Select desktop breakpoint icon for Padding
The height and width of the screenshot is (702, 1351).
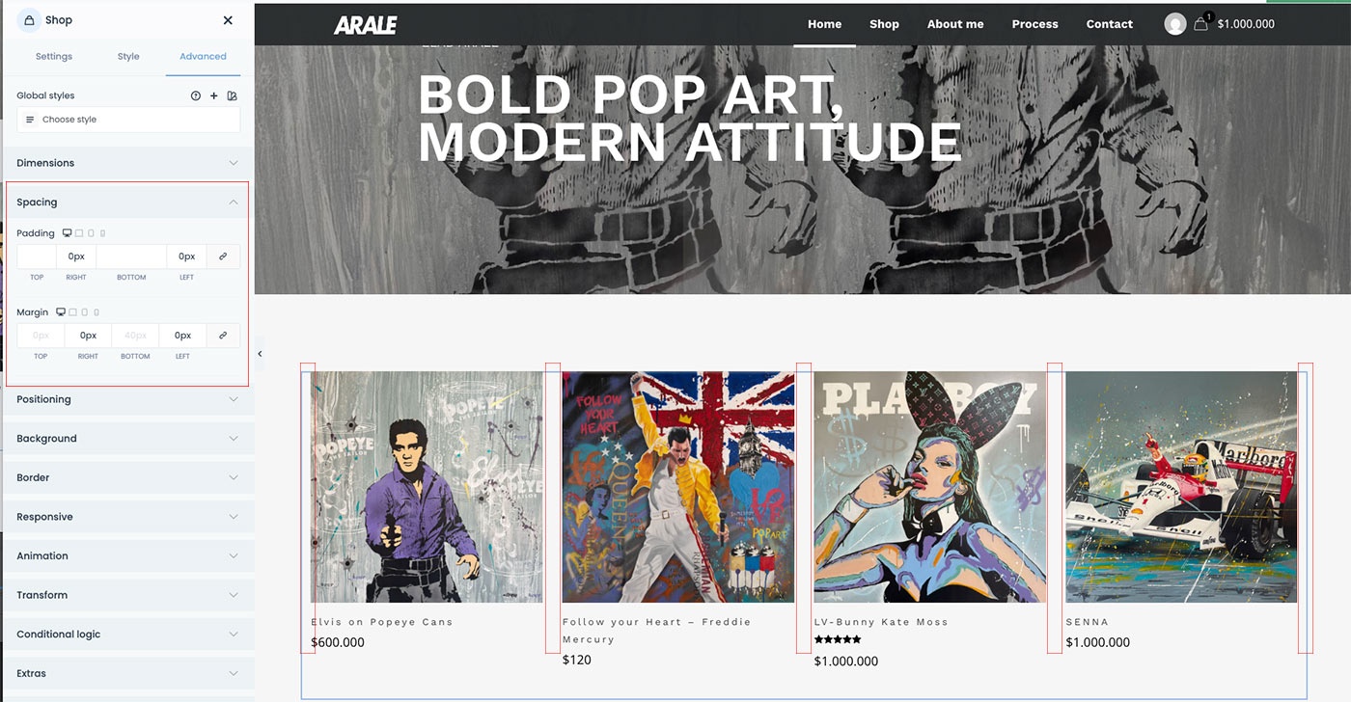pos(67,233)
